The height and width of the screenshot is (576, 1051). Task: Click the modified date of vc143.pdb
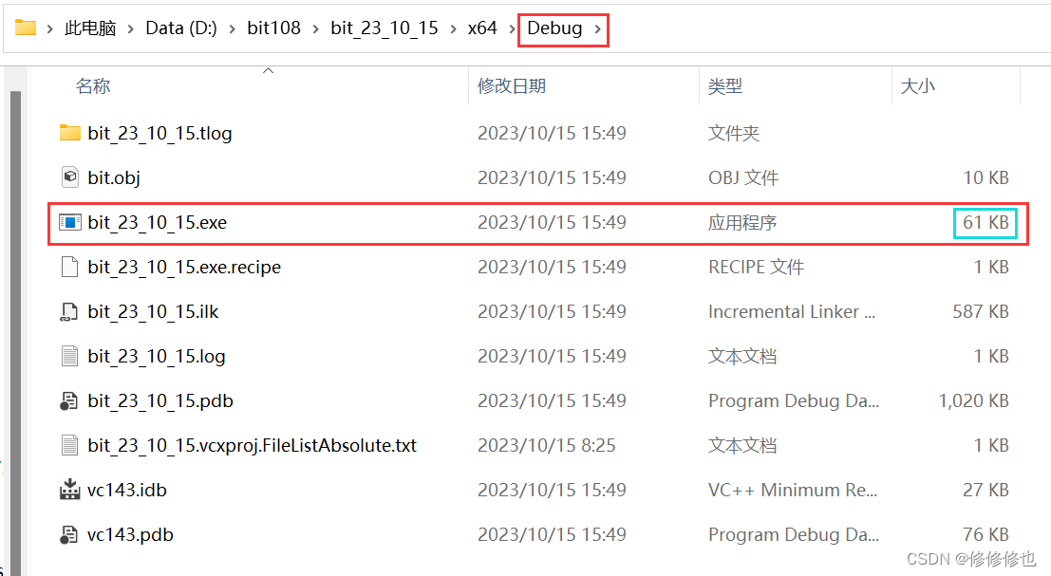(552, 534)
